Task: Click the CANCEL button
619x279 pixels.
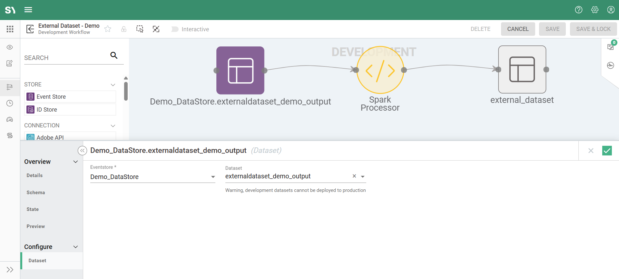Action: (518, 29)
